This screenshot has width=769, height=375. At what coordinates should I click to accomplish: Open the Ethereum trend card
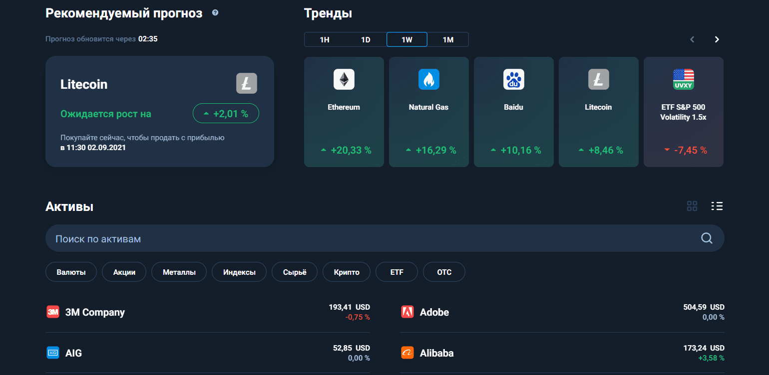click(344, 112)
